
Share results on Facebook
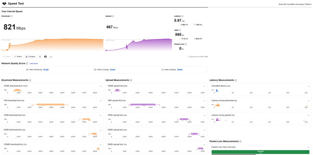pyautogui.click(x=45, y=57)
